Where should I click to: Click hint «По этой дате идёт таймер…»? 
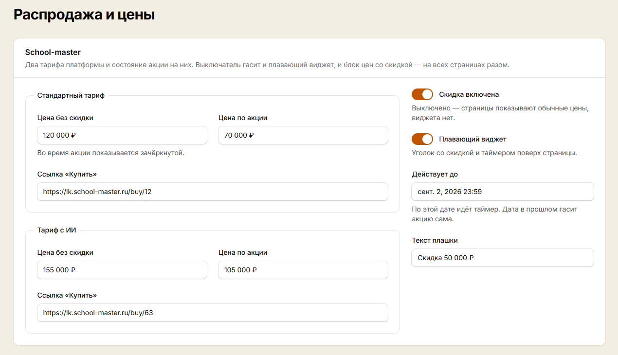494,214
